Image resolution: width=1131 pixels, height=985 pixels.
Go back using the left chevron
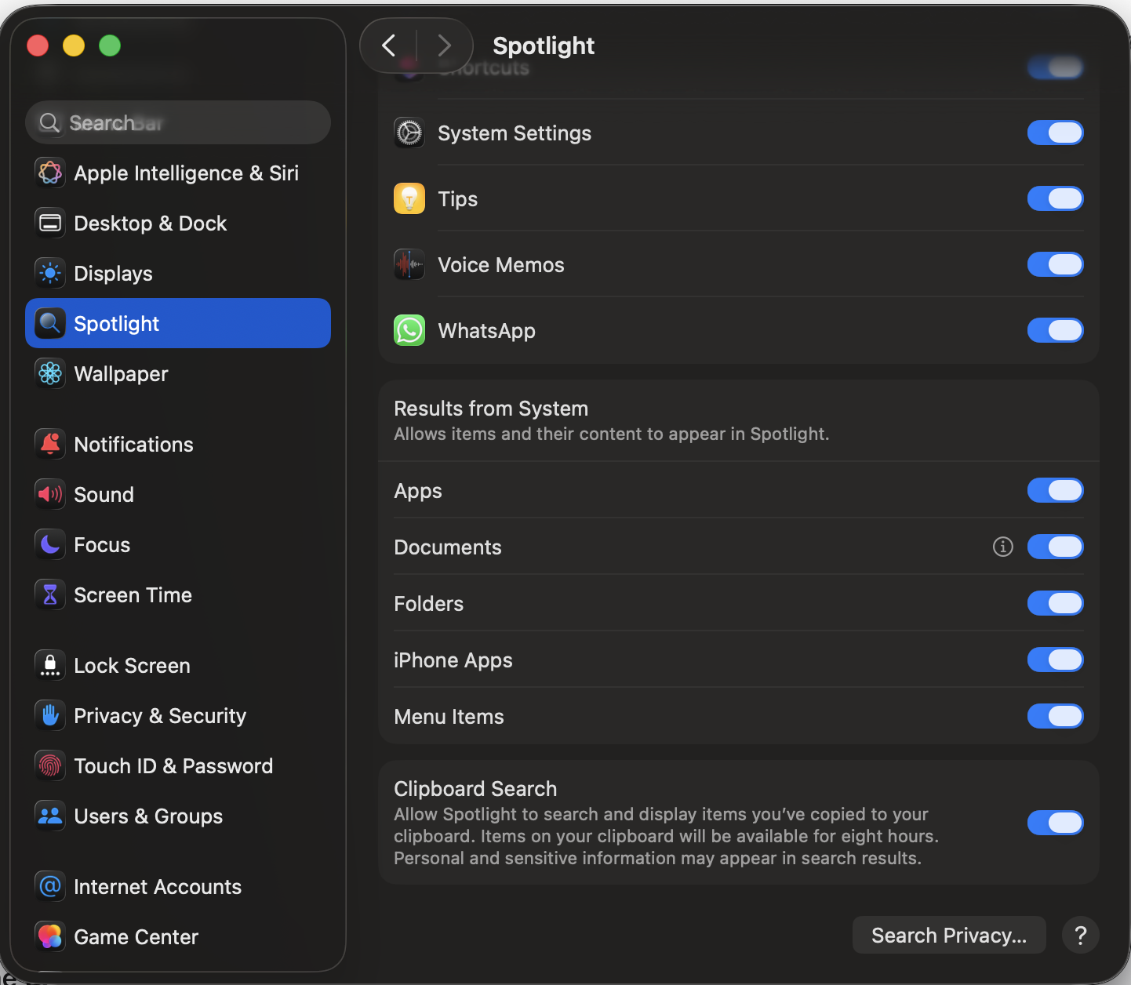pyautogui.click(x=389, y=45)
